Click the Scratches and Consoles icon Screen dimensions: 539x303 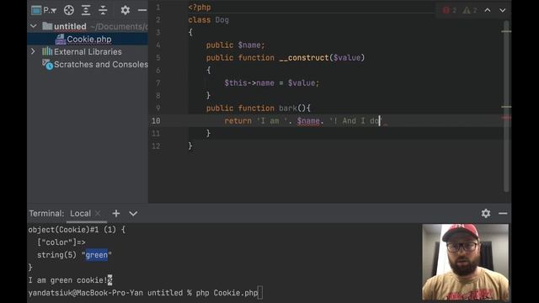click(47, 64)
